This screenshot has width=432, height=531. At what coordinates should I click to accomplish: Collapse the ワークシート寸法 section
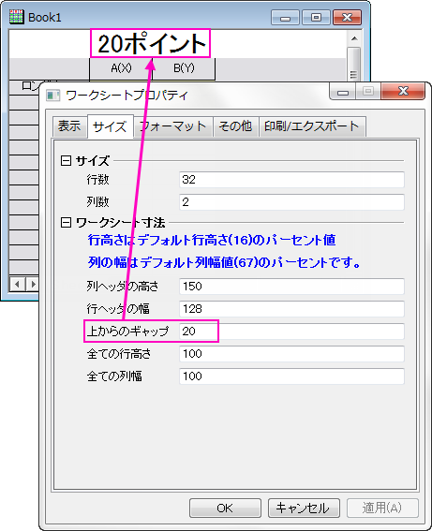click(66, 223)
